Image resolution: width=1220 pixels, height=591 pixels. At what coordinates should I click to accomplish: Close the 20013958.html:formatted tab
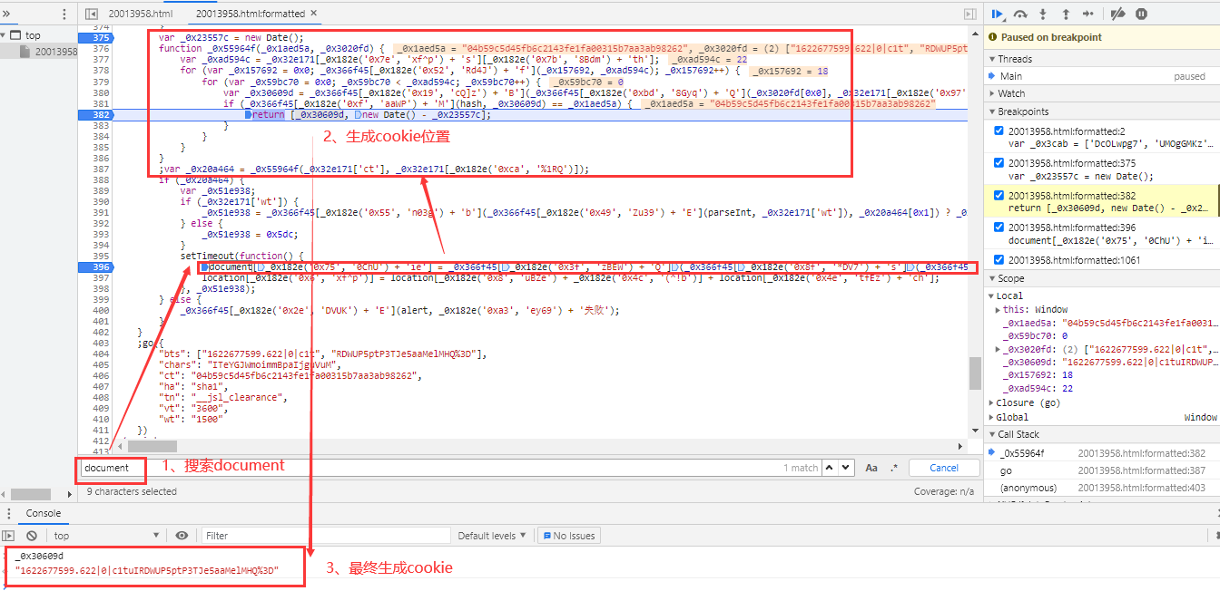(314, 14)
